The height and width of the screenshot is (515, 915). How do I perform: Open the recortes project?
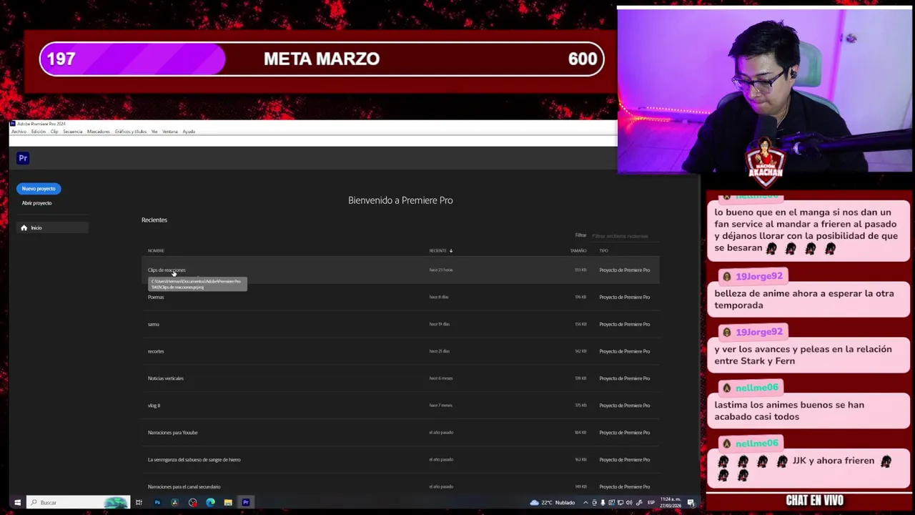(400, 351)
